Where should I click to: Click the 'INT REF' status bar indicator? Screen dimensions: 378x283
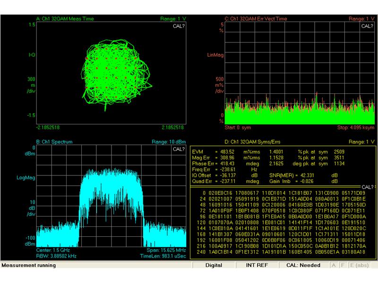[x=257, y=265]
